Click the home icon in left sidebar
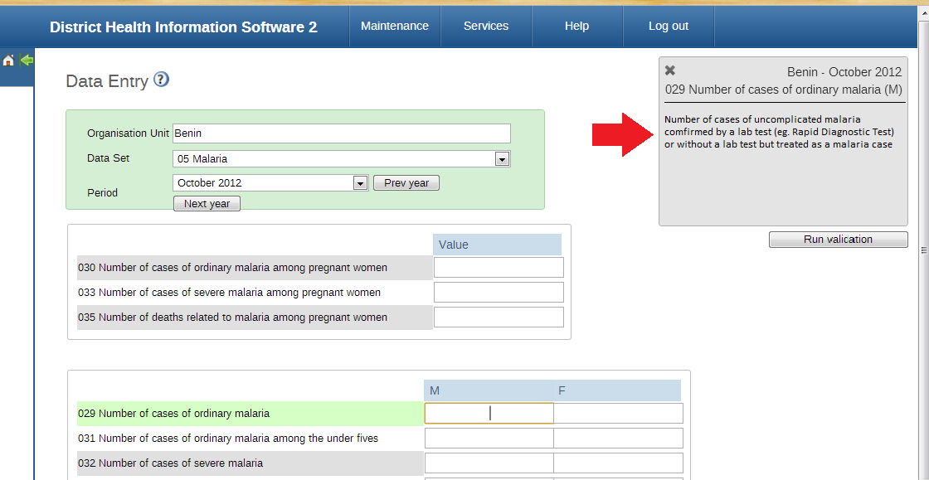The image size is (929, 480). (x=8, y=61)
